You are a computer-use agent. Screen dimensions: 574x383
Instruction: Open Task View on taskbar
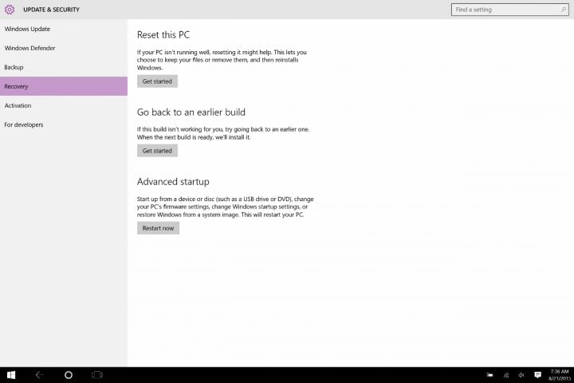[97, 375]
